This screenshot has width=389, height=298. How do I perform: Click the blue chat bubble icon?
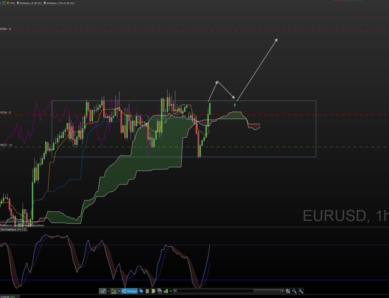pyautogui.click(x=141, y=291)
